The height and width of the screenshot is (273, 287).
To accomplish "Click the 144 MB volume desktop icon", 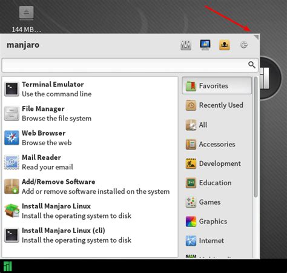I will click(27, 13).
